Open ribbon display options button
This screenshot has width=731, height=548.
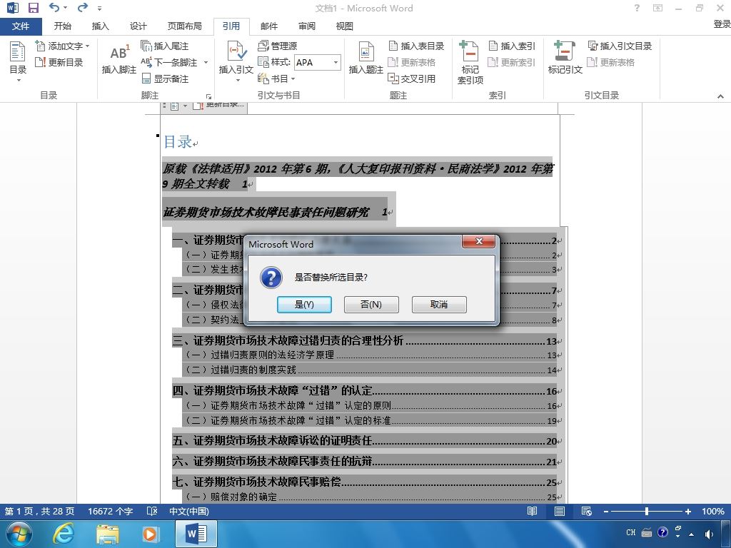[x=657, y=8]
